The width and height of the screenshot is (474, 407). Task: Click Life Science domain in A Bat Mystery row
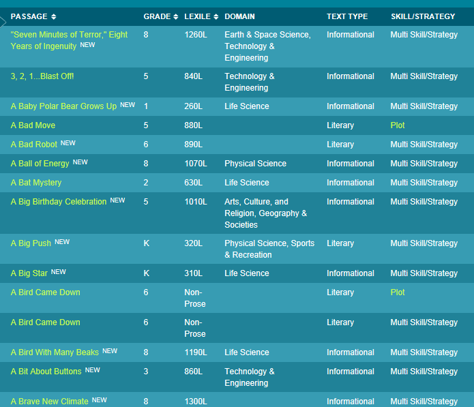point(247,183)
